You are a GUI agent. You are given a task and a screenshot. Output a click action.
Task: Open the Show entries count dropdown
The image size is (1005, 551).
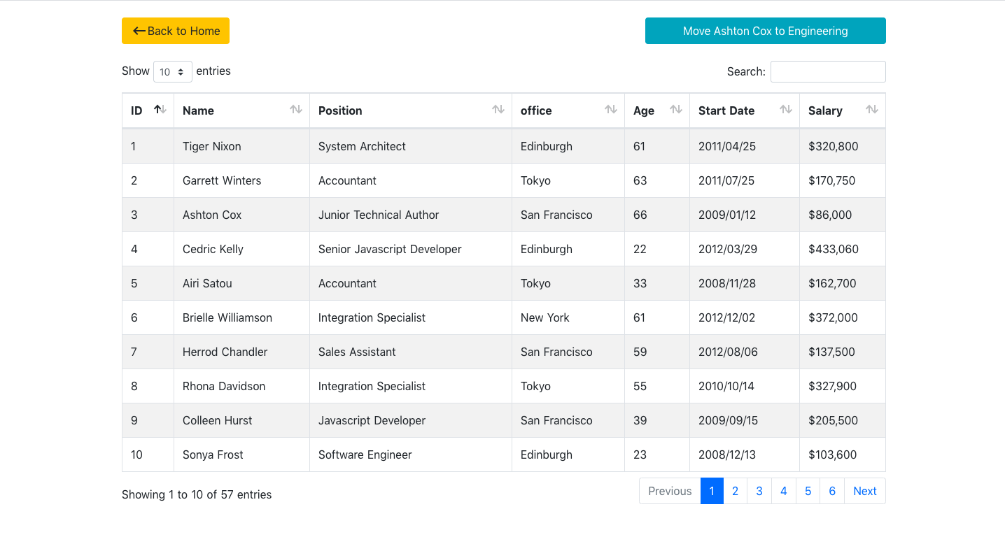[172, 71]
